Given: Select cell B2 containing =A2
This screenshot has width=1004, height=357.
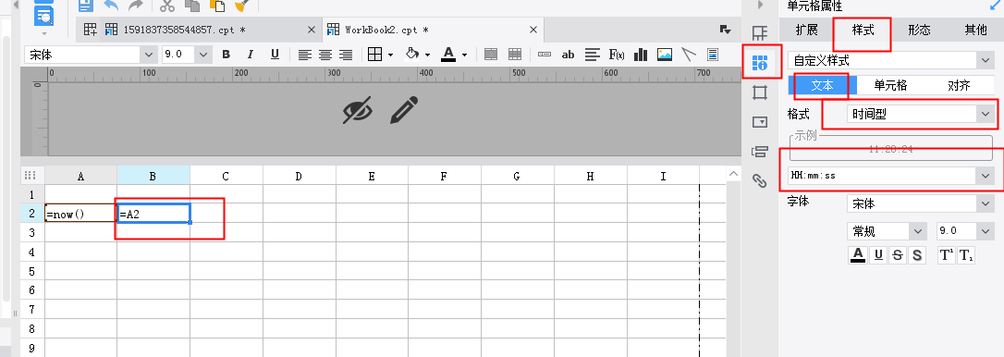Looking at the screenshot, I should click(153, 214).
